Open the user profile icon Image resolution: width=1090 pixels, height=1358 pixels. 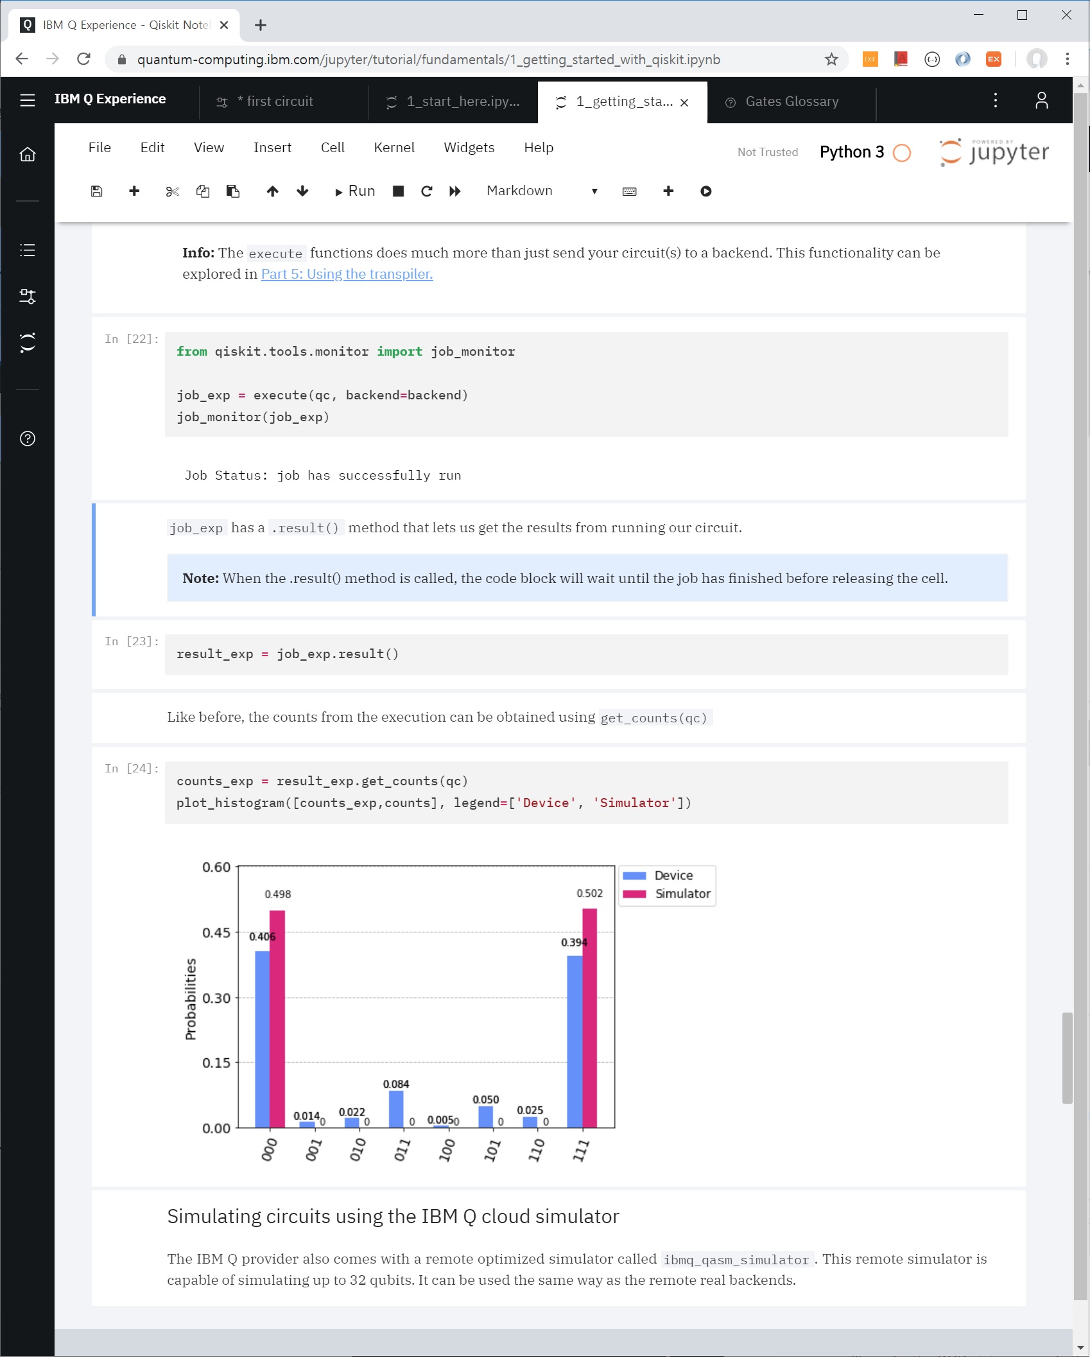[x=1042, y=100]
